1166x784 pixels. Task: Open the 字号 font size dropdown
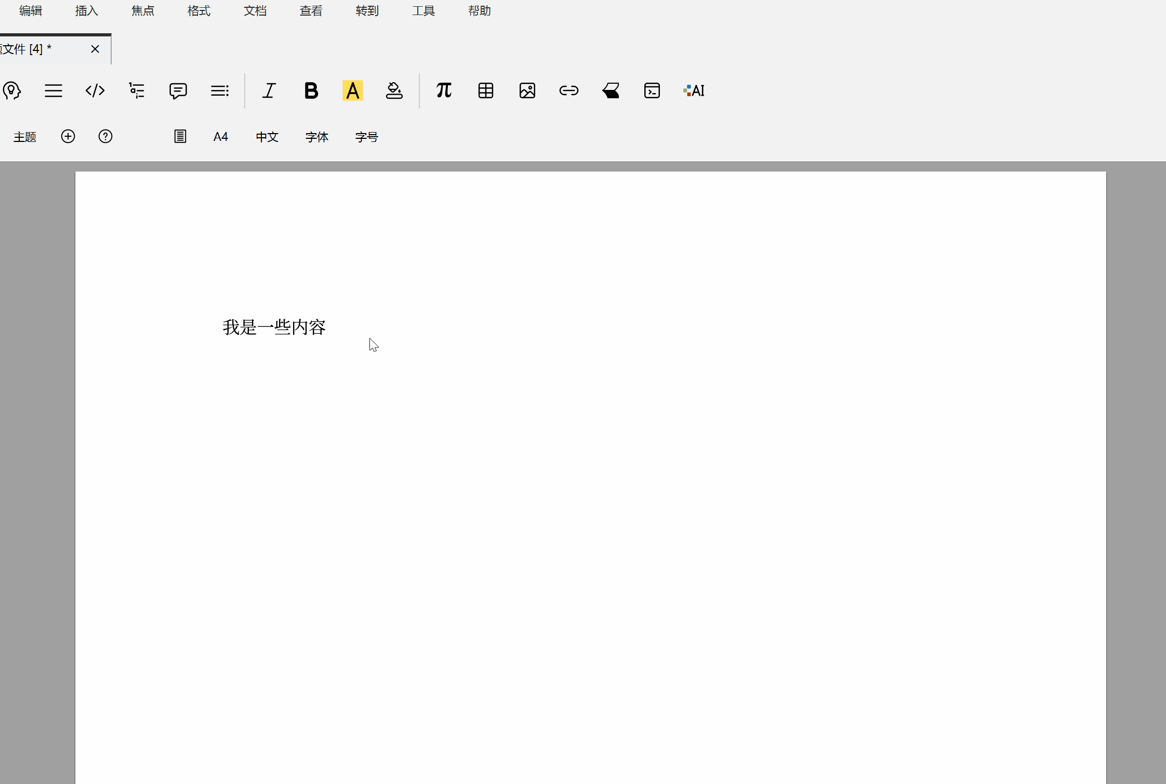(x=366, y=137)
